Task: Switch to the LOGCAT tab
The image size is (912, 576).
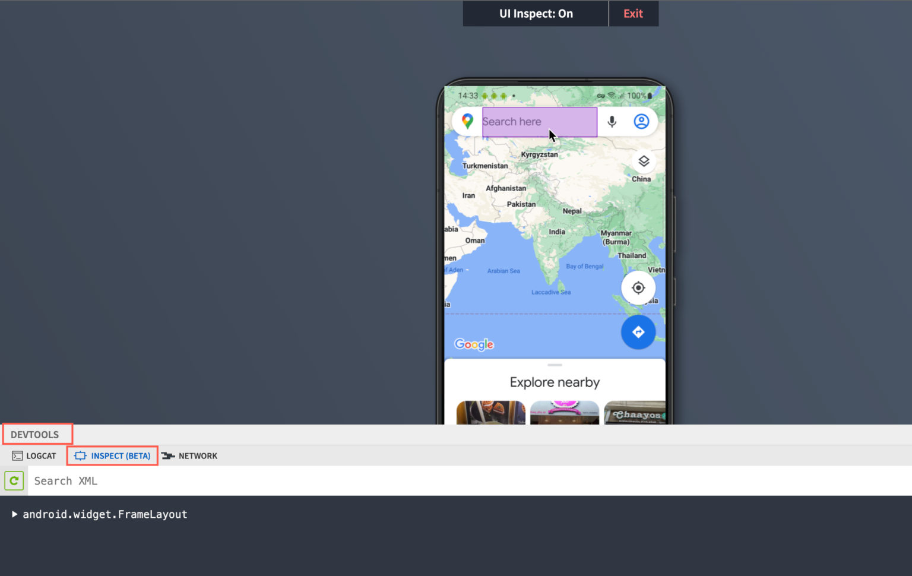Action: [34, 456]
